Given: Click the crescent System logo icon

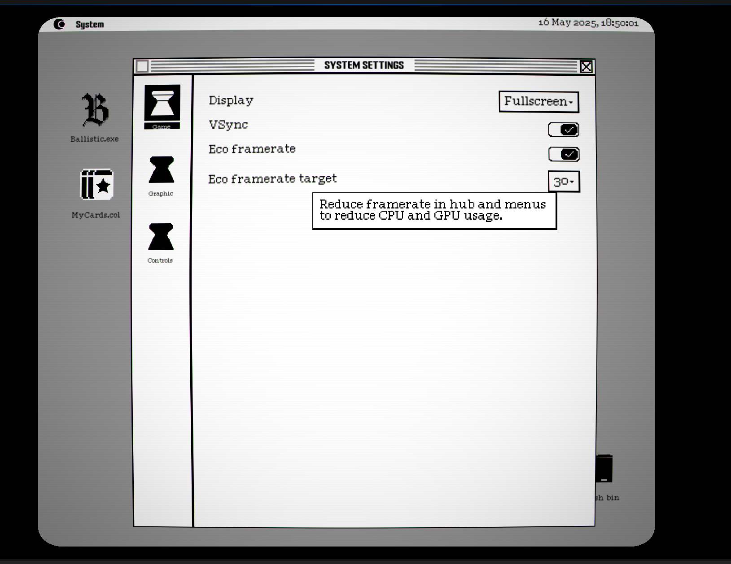Looking at the screenshot, I should click(59, 24).
